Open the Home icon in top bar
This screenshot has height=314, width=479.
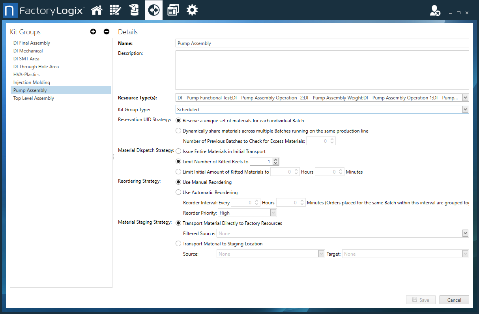click(97, 10)
